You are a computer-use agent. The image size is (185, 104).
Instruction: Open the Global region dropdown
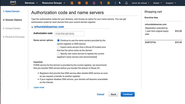[x=158, y=3]
